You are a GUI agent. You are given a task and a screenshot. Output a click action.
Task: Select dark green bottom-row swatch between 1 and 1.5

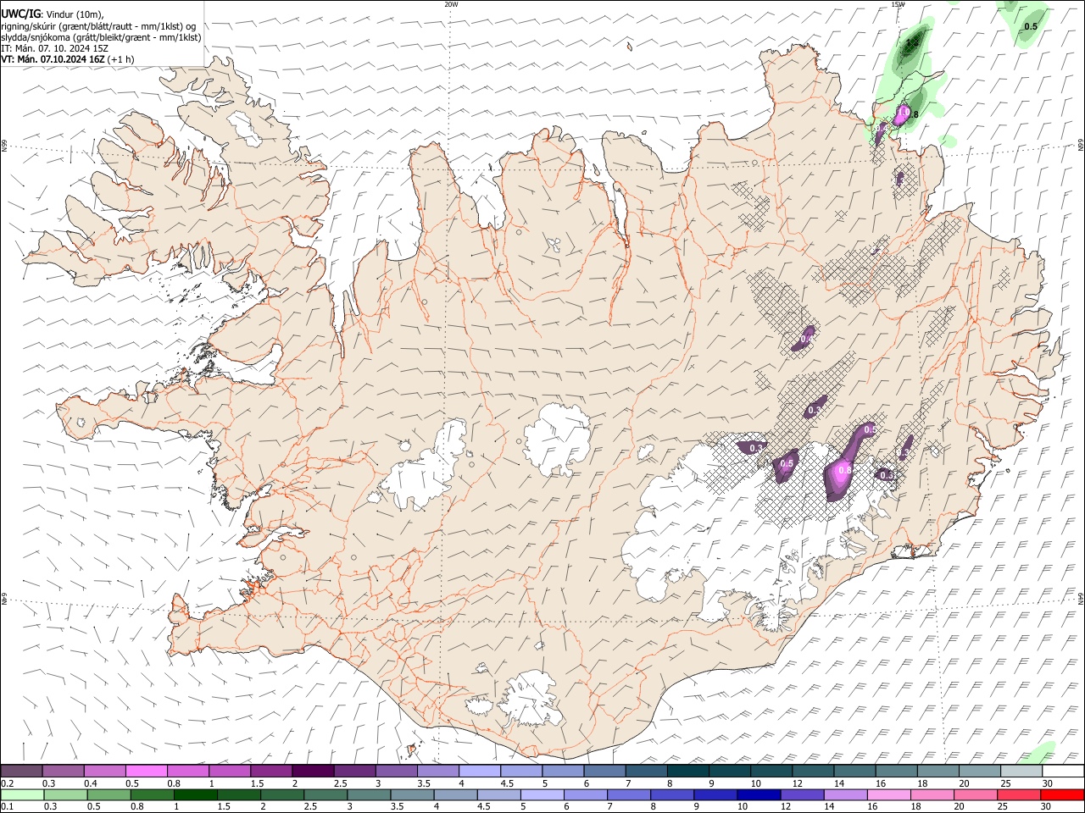point(195,794)
